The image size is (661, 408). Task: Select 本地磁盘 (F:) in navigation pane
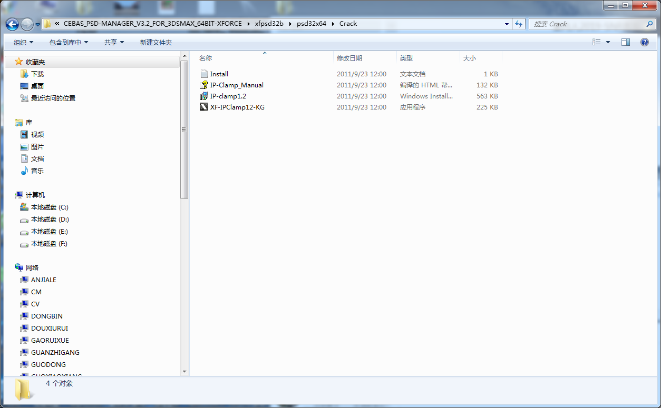tap(50, 243)
